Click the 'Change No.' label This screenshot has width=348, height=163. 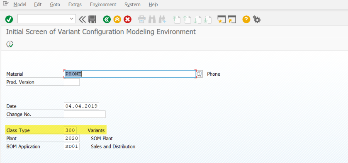coord(19,115)
